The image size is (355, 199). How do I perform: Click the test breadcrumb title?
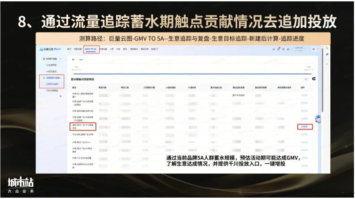pyautogui.click(x=81, y=60)
